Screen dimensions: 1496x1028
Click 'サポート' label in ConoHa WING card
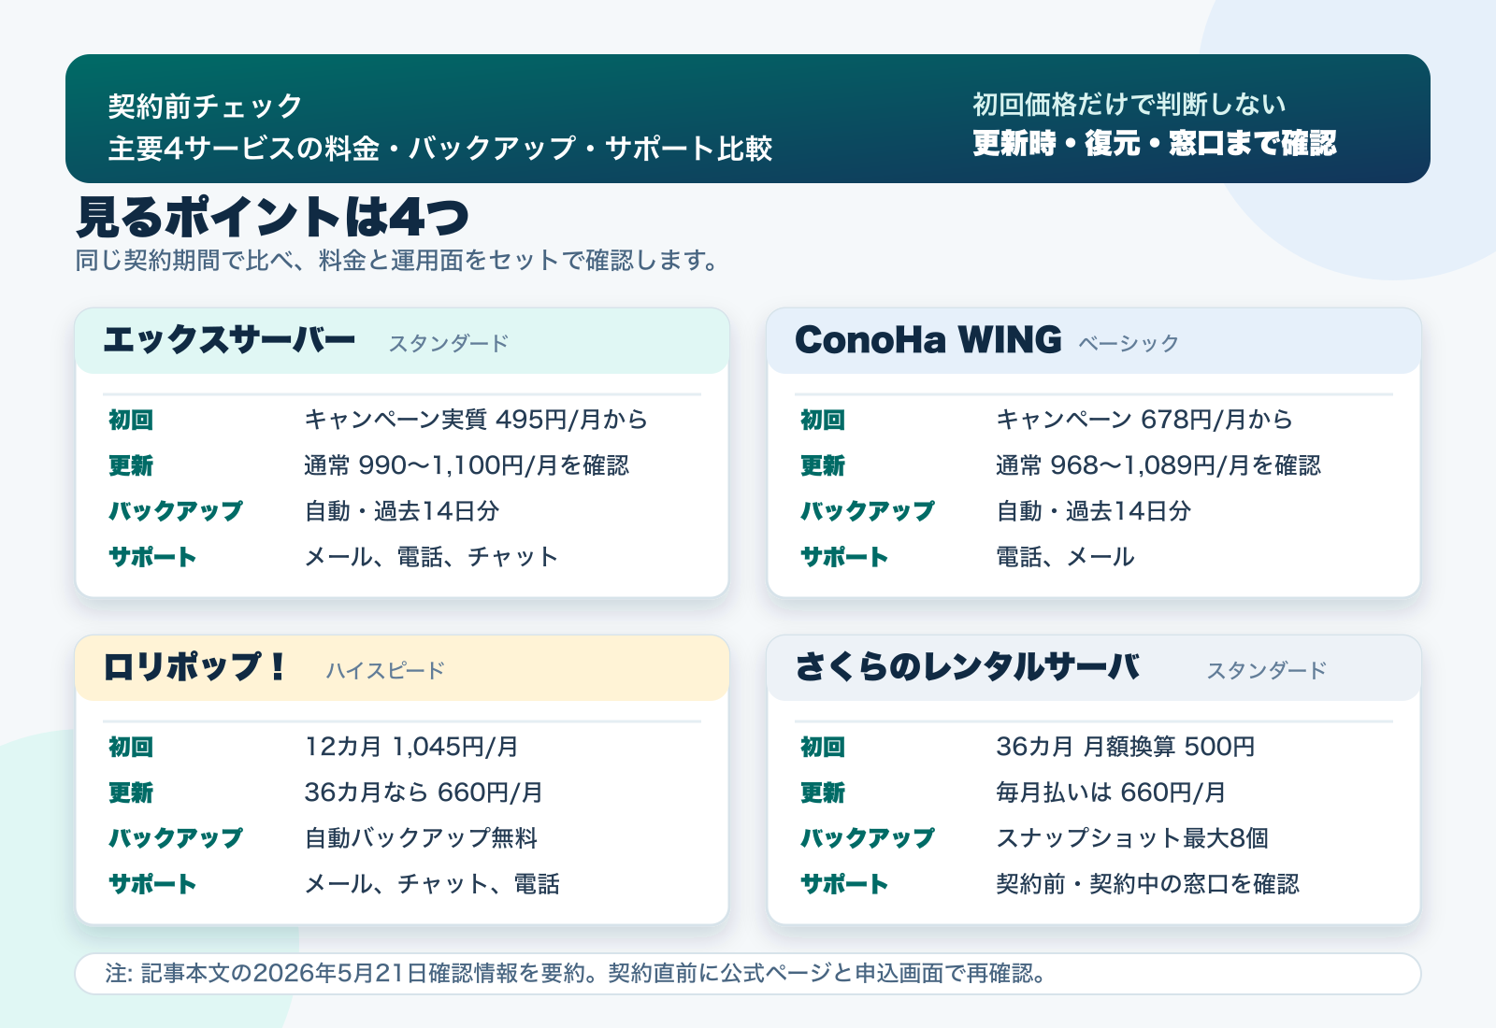(844, 557)
